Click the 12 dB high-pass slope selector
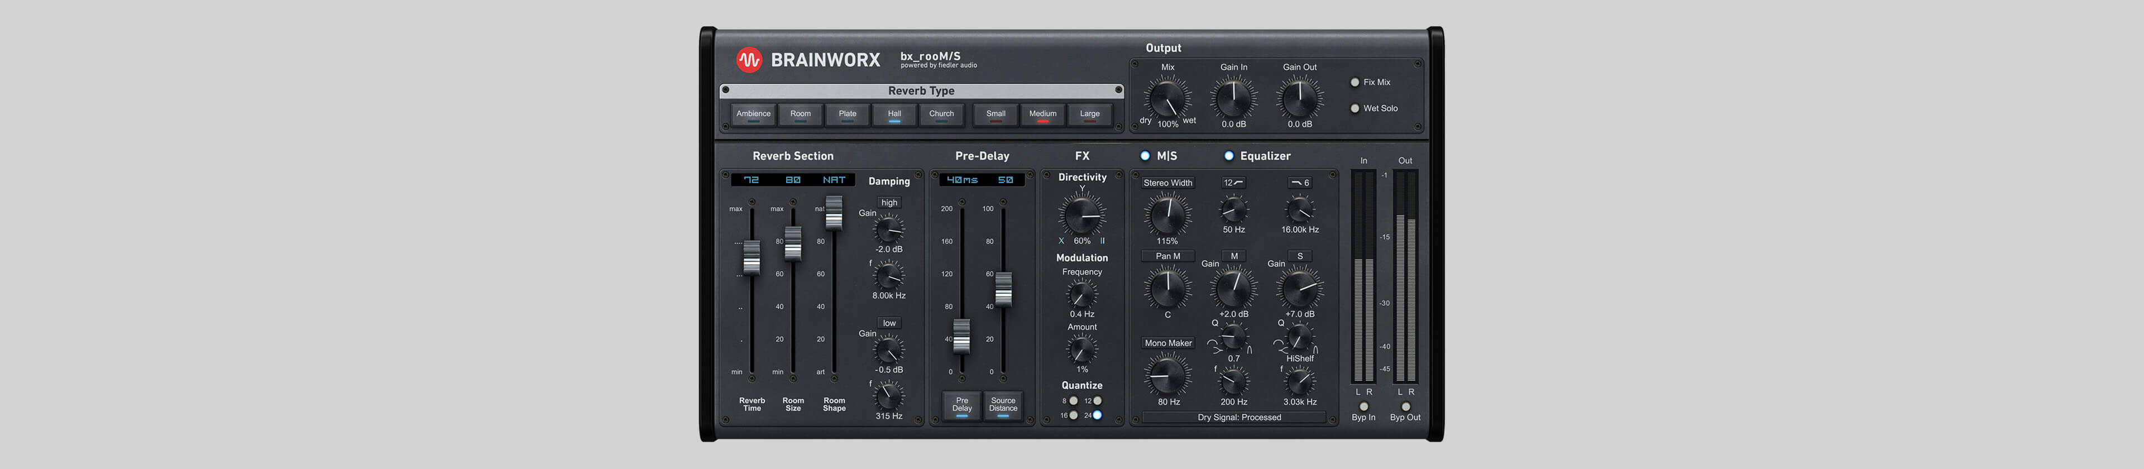The width and height of the screenshot is (2144, 469). click(x=1233, y=183)
